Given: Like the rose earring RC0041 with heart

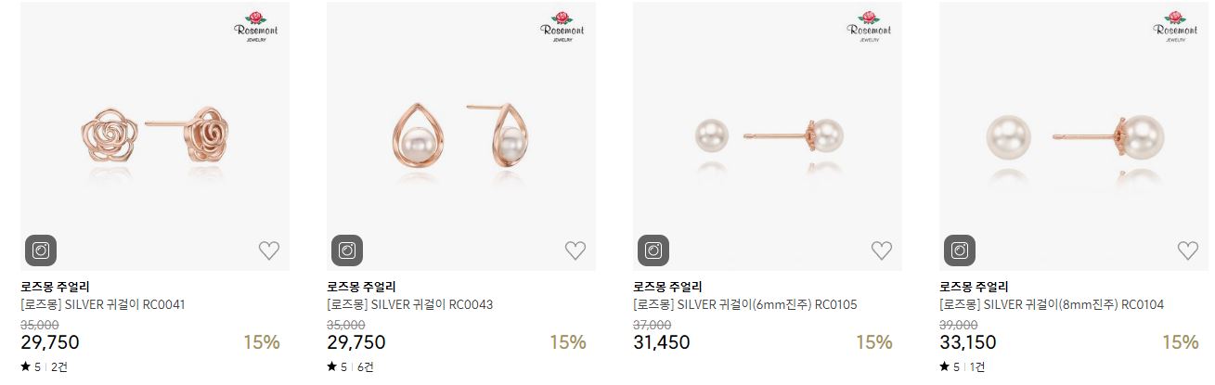Looking at the screenshot, I should 269,250.
